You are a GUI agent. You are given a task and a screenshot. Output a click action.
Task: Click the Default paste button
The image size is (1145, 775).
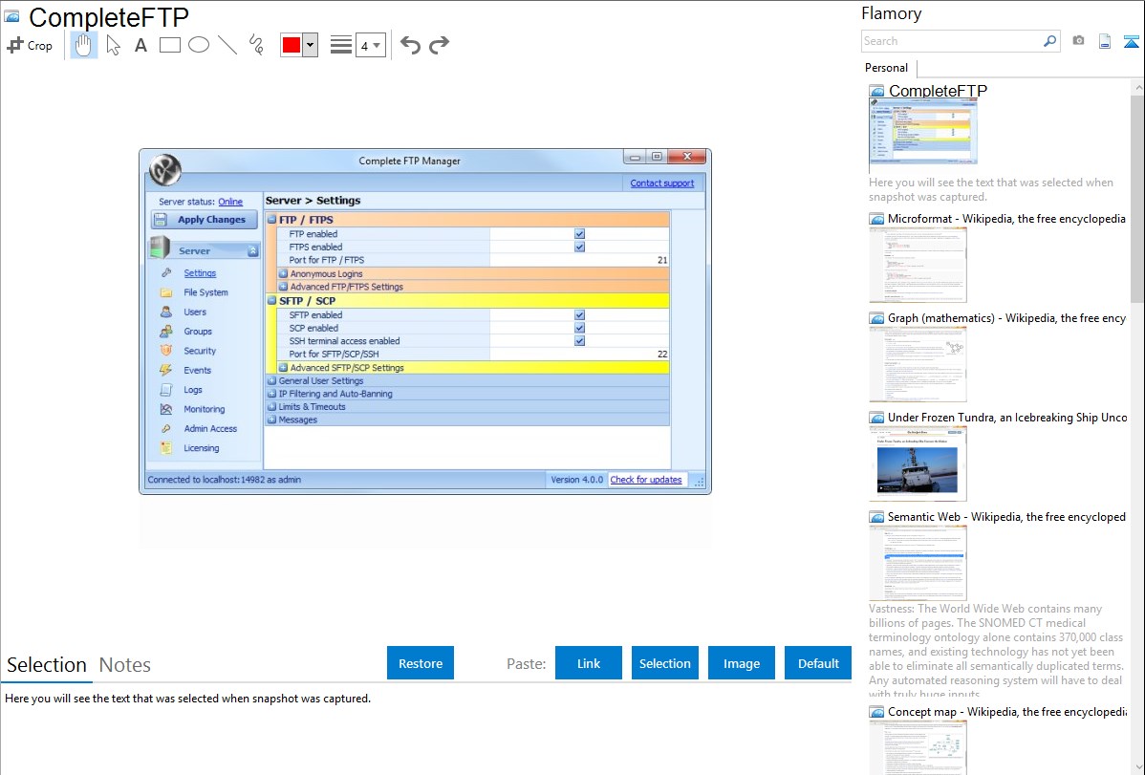coord(818,663)
